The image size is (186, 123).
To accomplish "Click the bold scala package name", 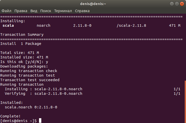I will tap(8, 25).
